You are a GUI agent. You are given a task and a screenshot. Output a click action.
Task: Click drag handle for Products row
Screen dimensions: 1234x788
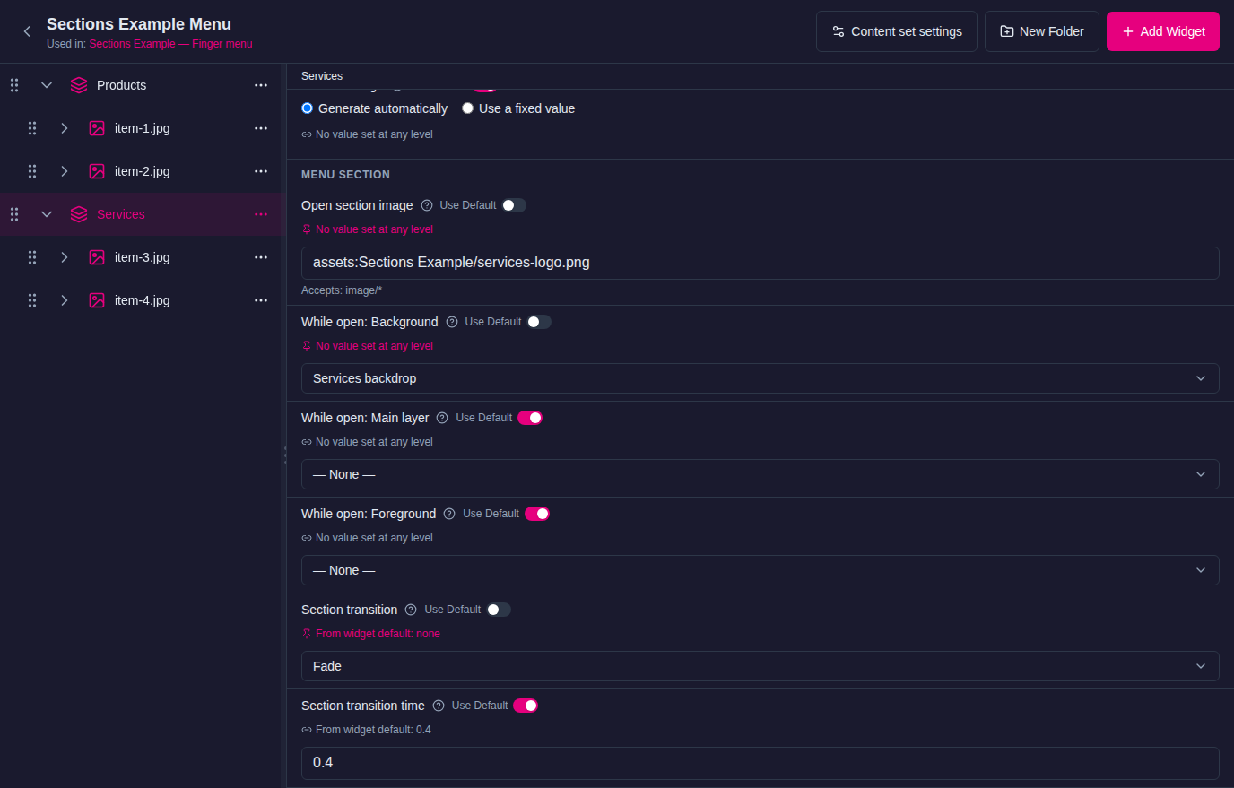click(14, 85)
